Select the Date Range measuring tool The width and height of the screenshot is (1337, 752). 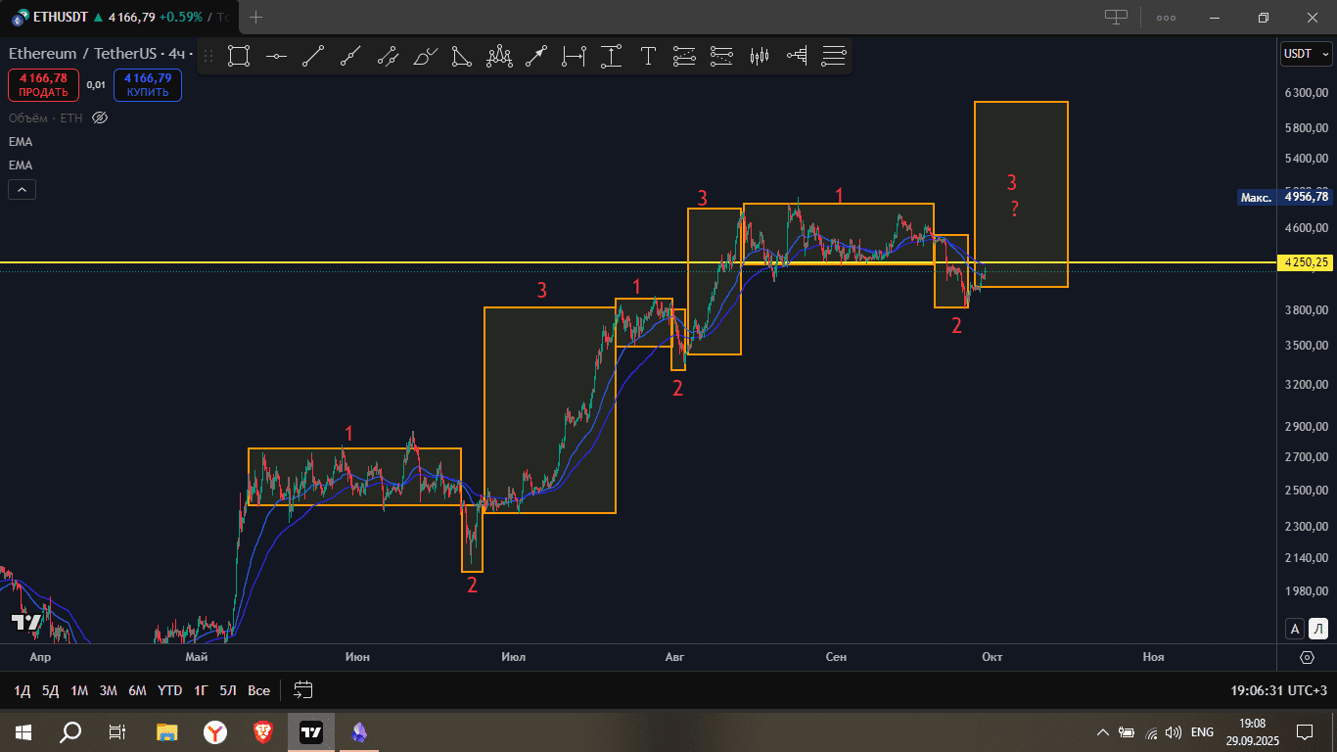point(574,57)
